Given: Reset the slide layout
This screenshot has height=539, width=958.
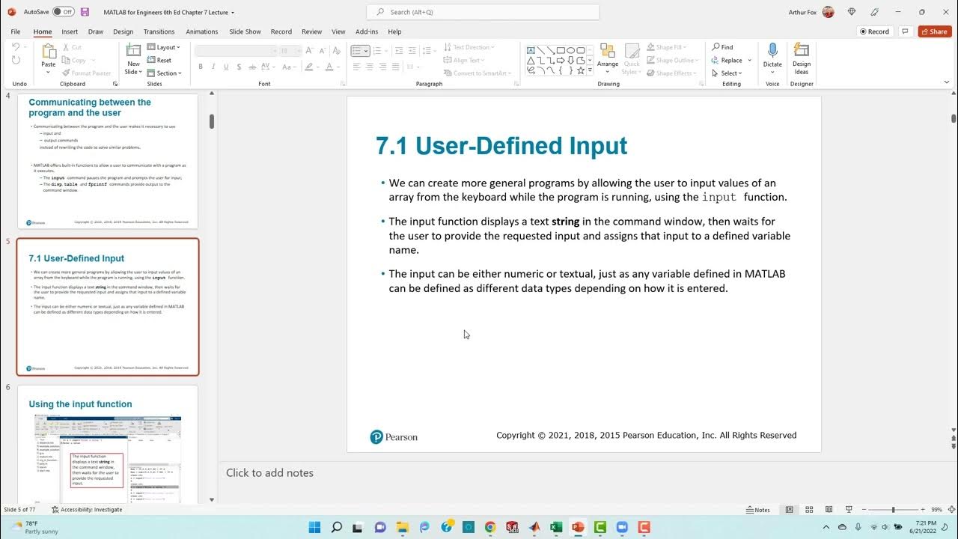Looking at the screenshot, I should tap(160, 61).
